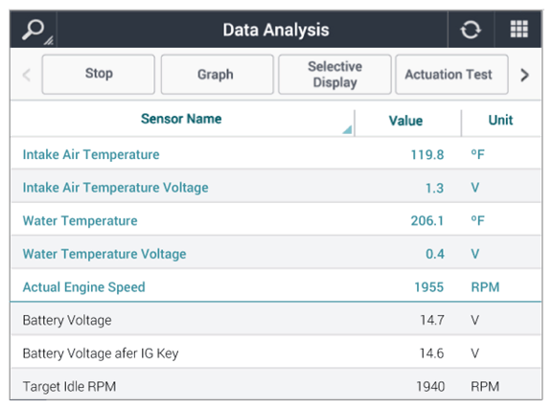Select the Battery Voltage sensor
553x409 pixels.
[x=276, y=320]
